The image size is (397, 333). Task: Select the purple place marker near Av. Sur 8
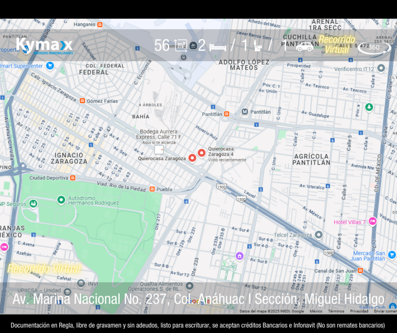(x=239, y=256)
